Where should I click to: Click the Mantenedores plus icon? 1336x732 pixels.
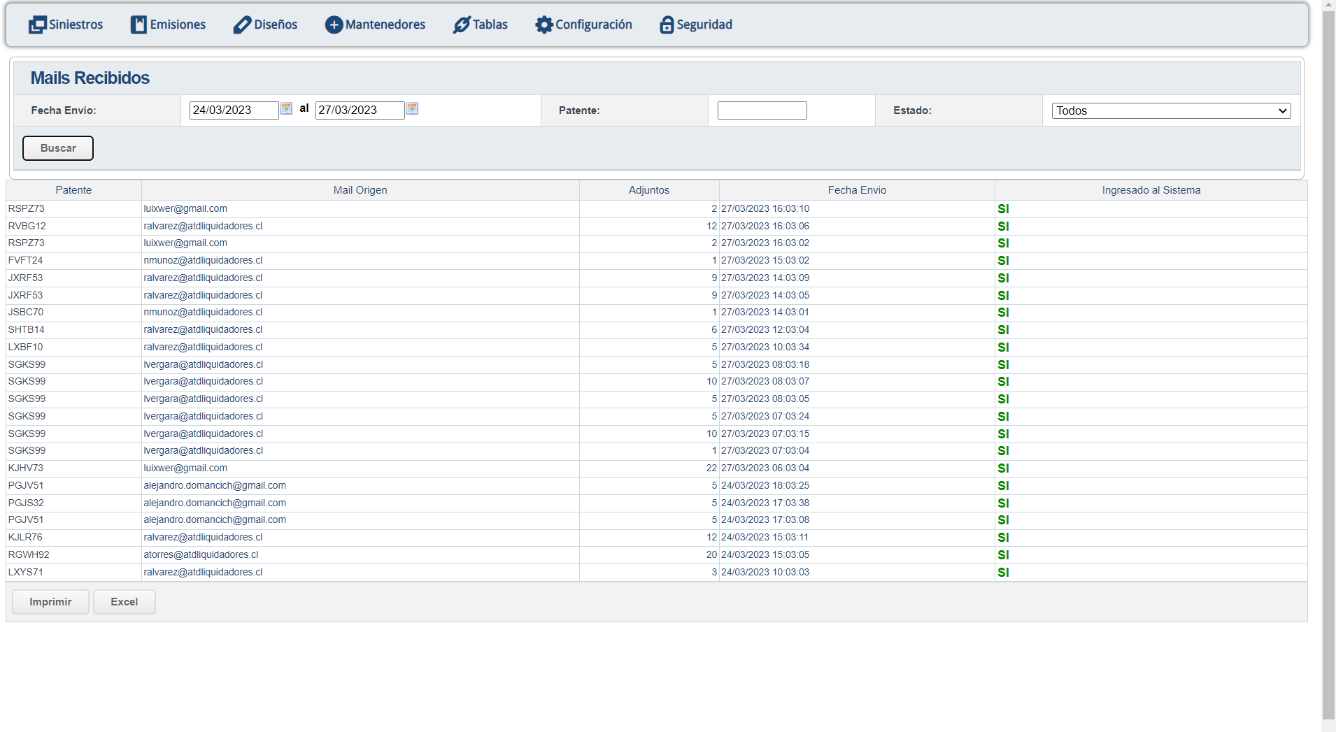334,25
